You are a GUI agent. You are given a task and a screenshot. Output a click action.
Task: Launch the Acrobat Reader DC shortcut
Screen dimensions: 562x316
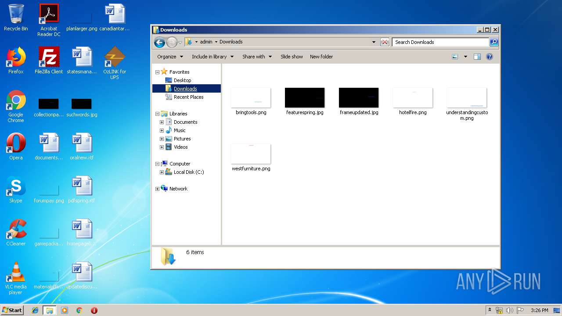(49, 20)
